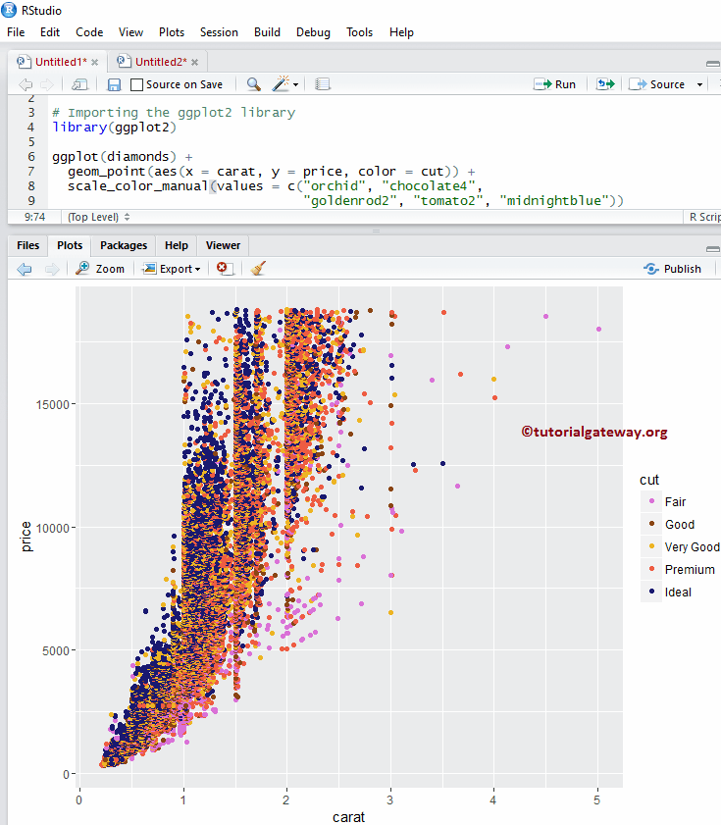Click the cursor position 9:74 indicator
Viewport: 721px width, 825px height.
click(x=34, y=217)
